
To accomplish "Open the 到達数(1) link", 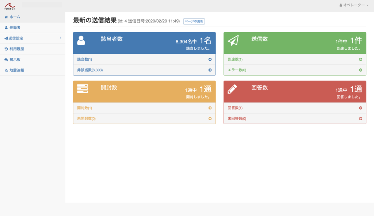I will click(x=235, y=60).
